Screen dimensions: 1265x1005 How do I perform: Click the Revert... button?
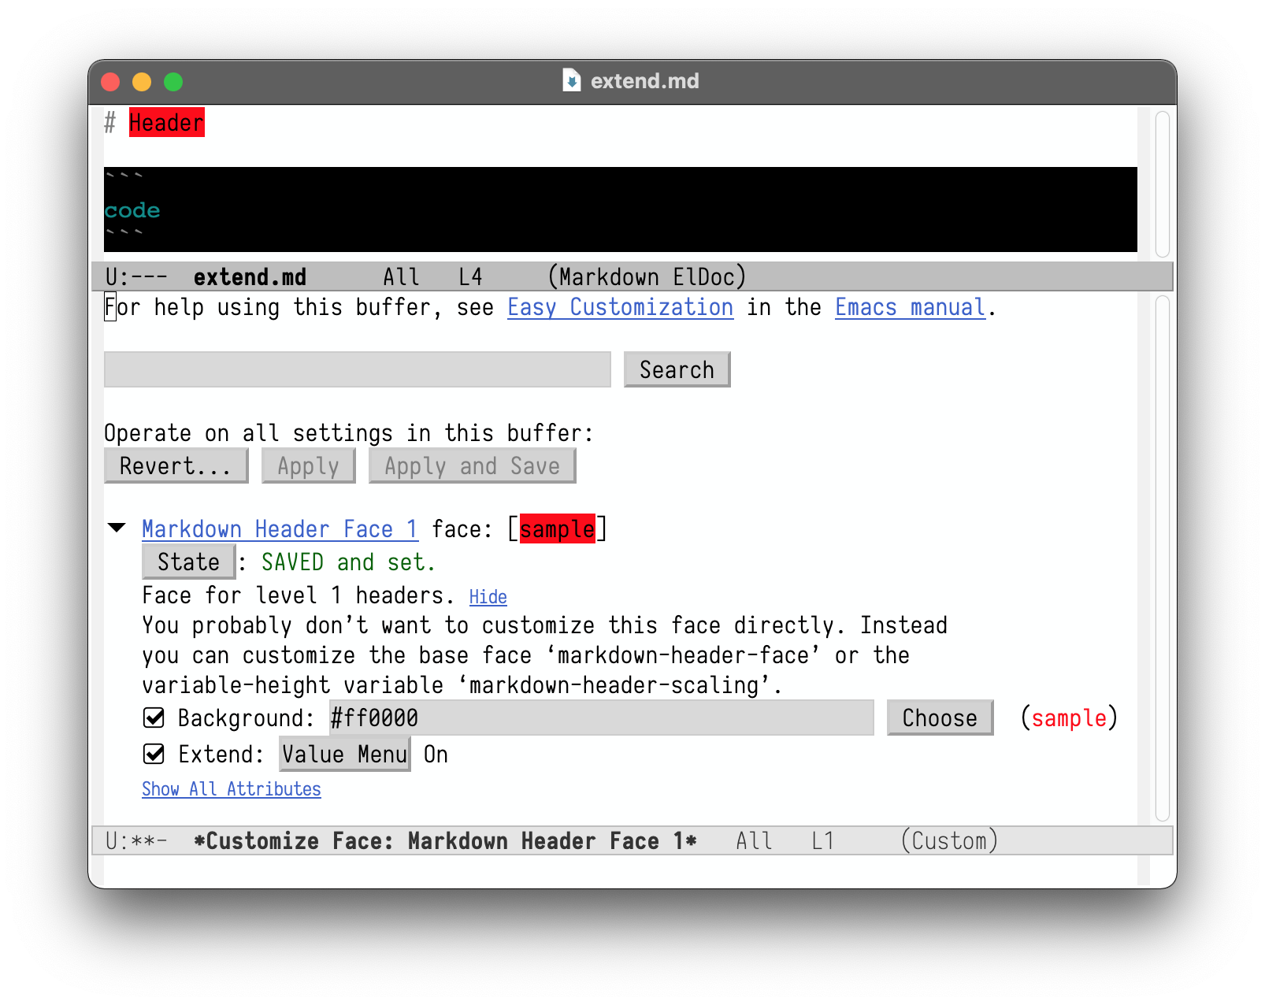(176, 465)
